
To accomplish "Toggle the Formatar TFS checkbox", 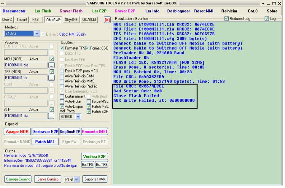I will [62, 48].
